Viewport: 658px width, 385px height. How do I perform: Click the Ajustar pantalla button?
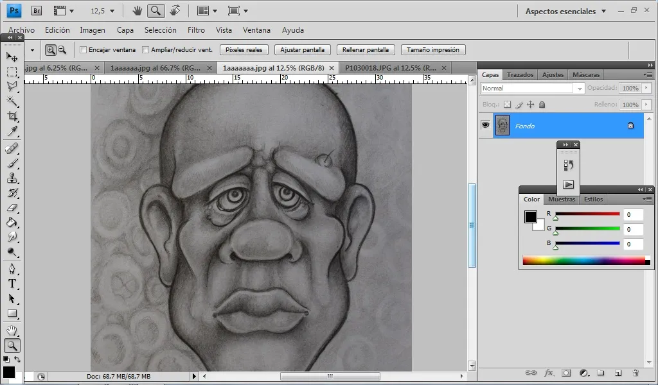coord(303,50)
